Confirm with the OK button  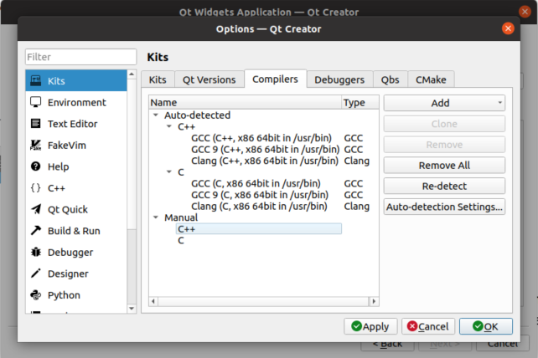click(x=486, y=326)
